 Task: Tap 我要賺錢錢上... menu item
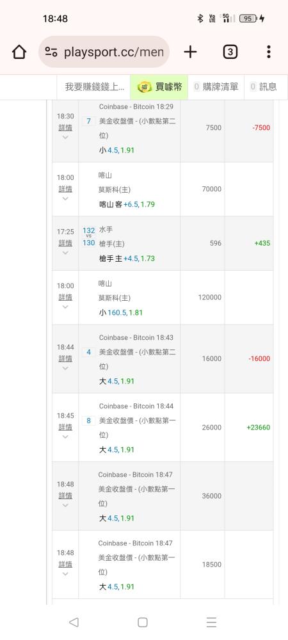(x=95, y=87)
